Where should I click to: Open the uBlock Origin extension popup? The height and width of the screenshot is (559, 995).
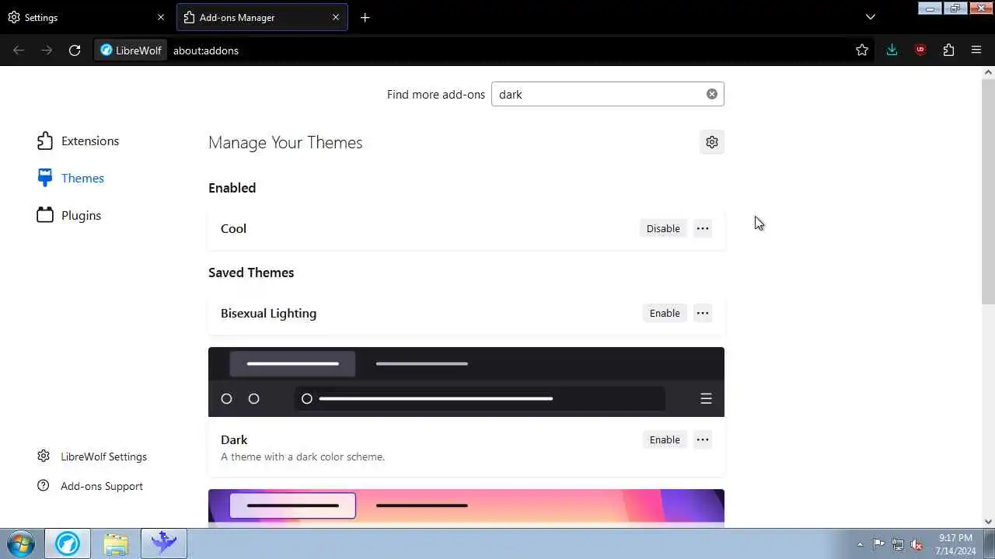click(920, 50)
